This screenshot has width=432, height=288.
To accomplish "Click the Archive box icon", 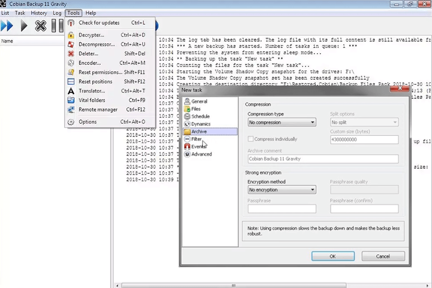I will click(x=187, y=131).
